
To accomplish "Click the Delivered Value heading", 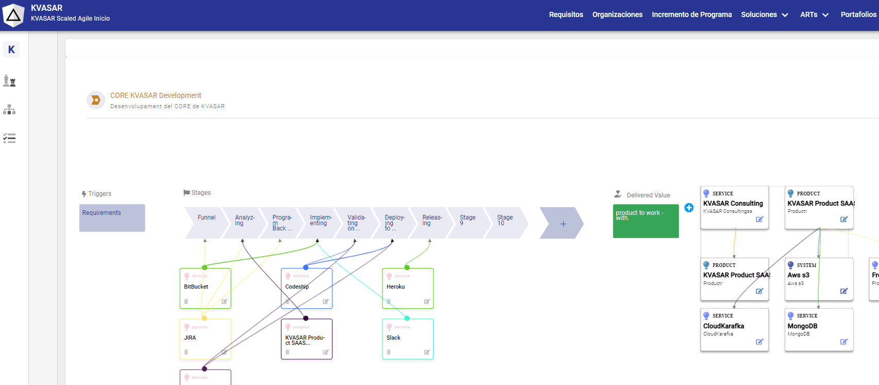I will pyautogui.click(x=648, y=195).
